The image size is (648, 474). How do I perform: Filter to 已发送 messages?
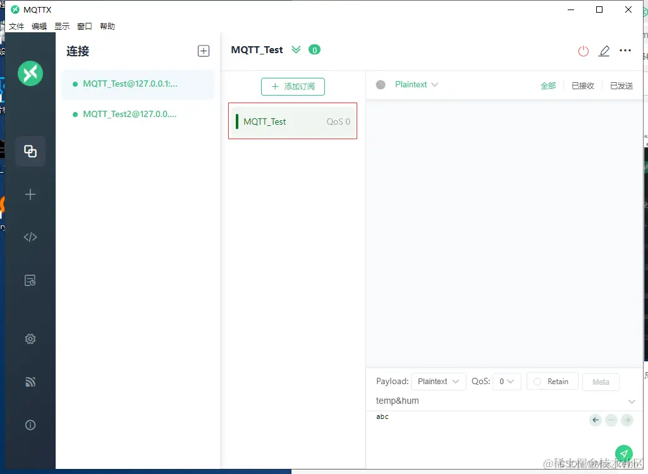click(x=621, y=85)
